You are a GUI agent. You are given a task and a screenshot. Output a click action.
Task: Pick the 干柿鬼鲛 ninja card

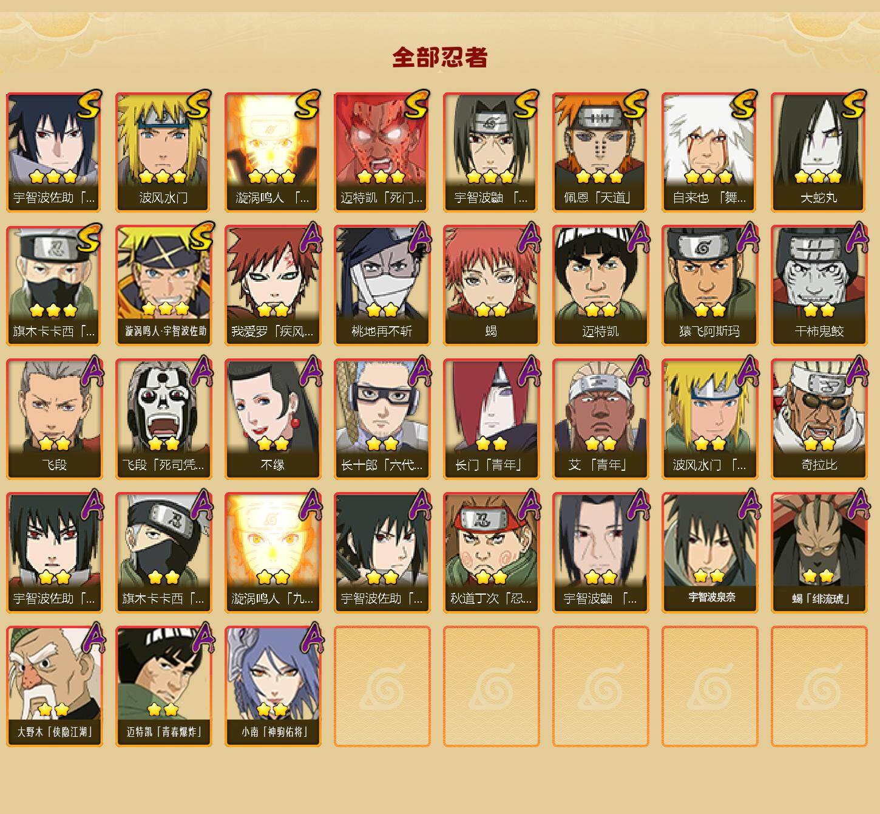pyautogui.click(x=819, y=286)
